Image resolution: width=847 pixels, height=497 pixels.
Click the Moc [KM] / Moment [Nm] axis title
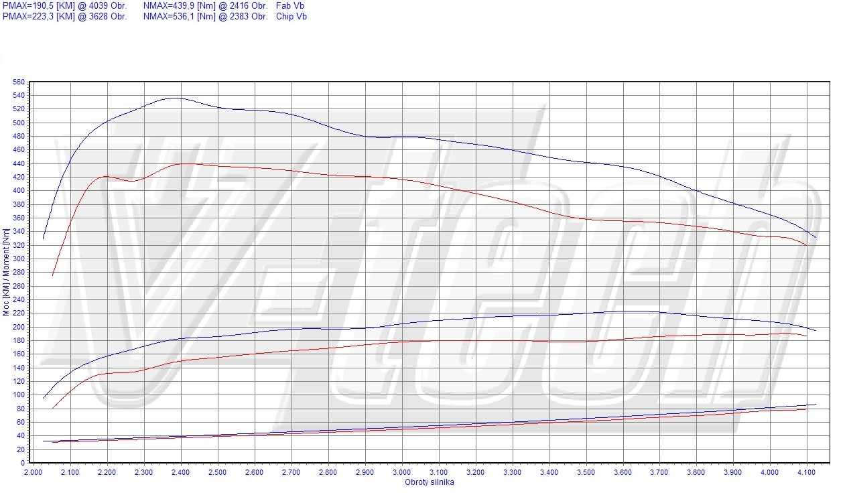click(6, 271)
